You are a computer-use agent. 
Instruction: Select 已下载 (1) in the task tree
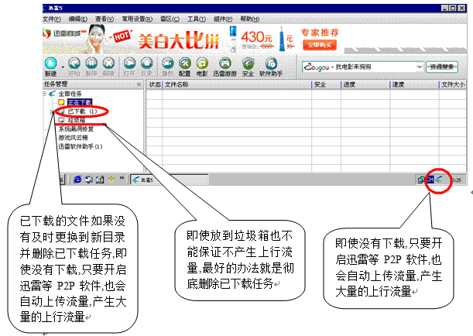82,111
